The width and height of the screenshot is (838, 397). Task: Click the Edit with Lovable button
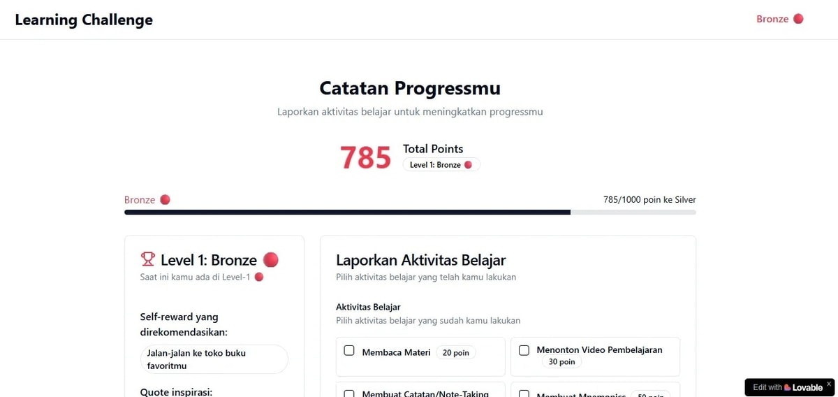790,387
